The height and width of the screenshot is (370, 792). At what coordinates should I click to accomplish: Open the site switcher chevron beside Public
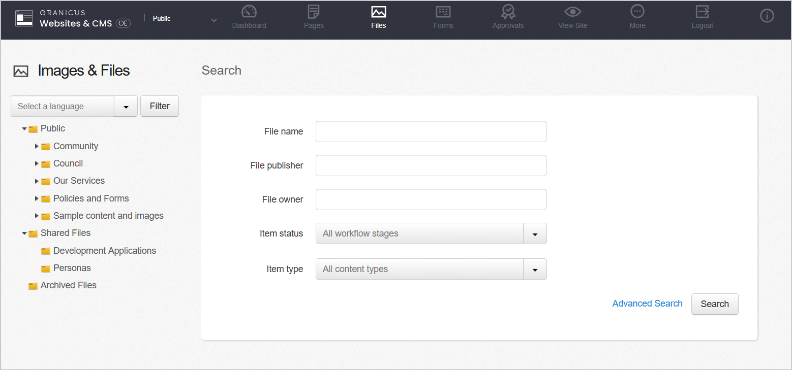[x=214, y=20]
